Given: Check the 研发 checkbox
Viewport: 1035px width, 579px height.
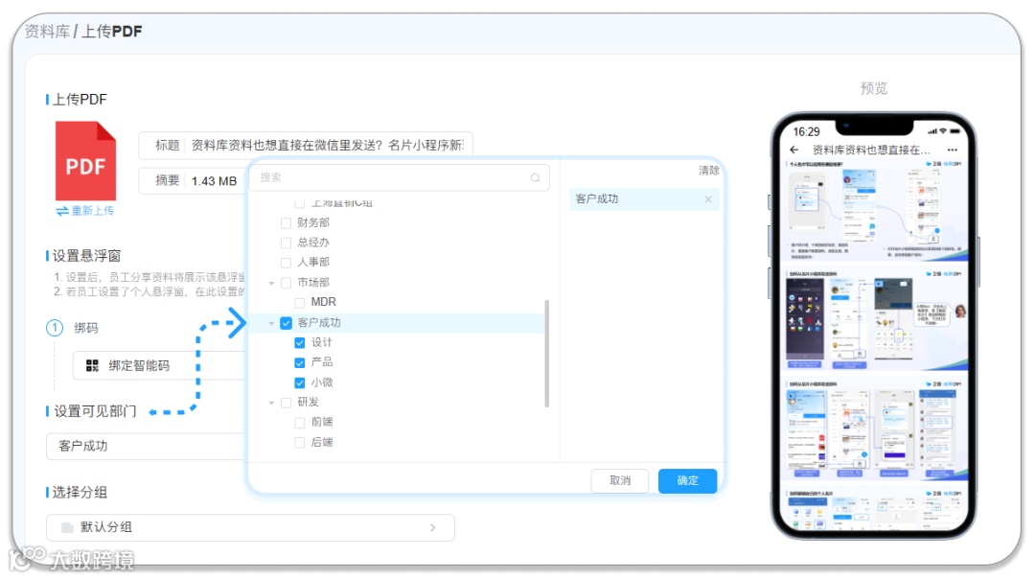Looking at the screenshot, I should (x=286, y=403).
